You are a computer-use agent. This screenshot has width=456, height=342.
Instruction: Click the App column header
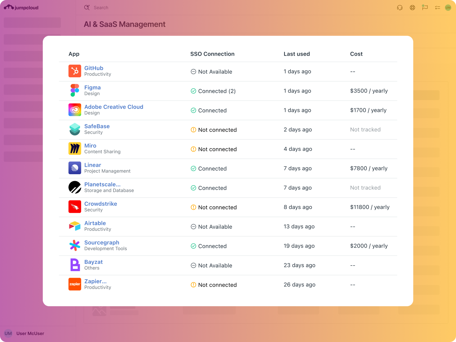point(74,54)
